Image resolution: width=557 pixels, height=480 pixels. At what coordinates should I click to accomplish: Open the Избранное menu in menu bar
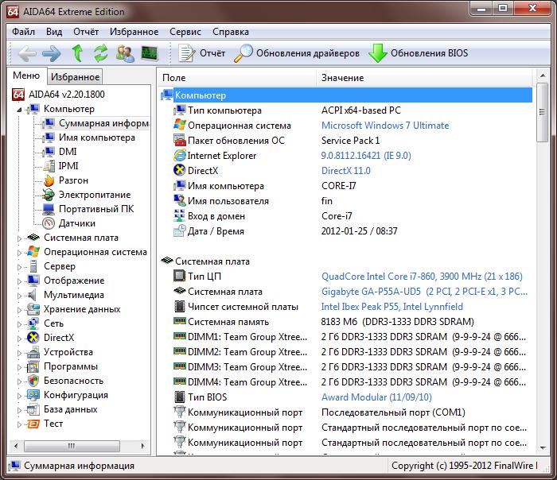134,32
